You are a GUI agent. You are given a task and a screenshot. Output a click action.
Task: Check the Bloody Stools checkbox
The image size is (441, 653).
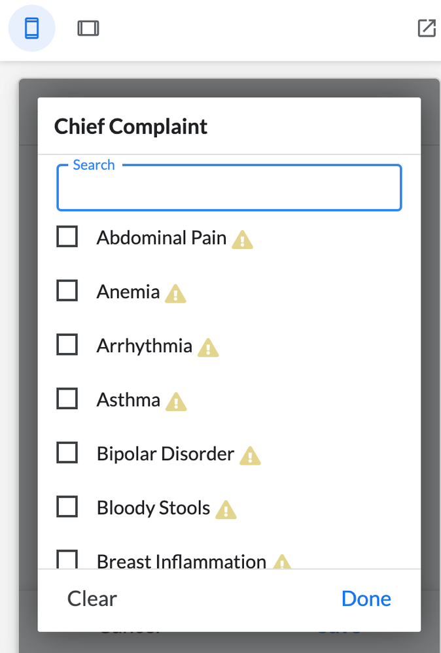pyautogui.click(x=67, y=507)
